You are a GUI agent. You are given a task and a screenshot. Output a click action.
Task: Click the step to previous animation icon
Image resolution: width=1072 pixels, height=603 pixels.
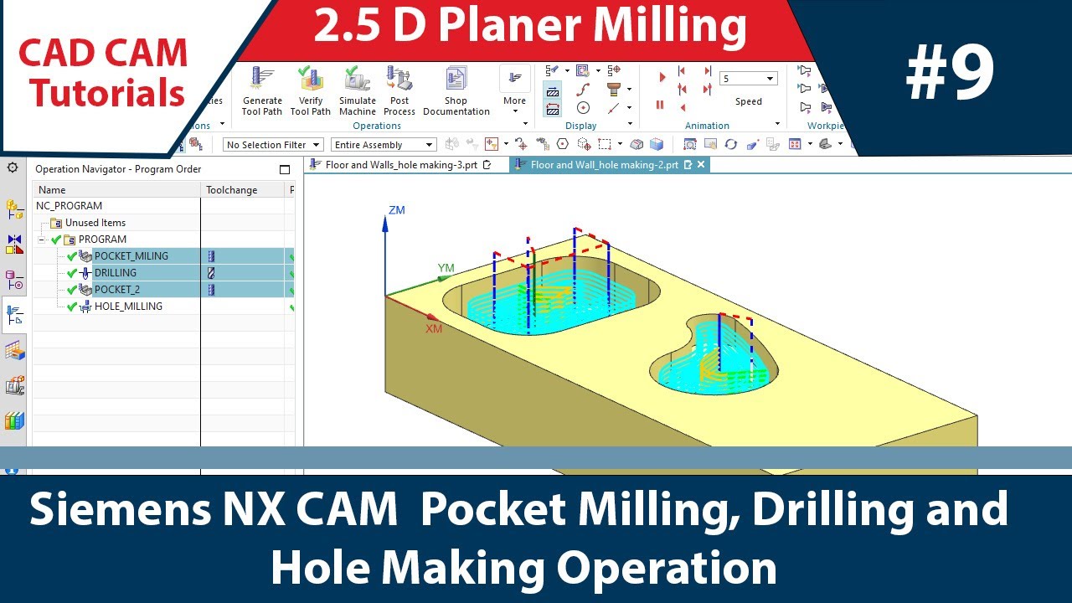[x=682, y=71]
